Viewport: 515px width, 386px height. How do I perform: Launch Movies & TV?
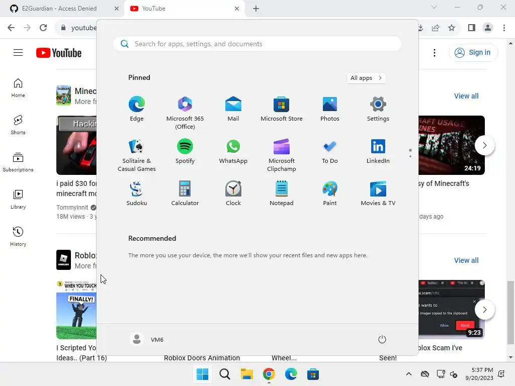(378, 194)
